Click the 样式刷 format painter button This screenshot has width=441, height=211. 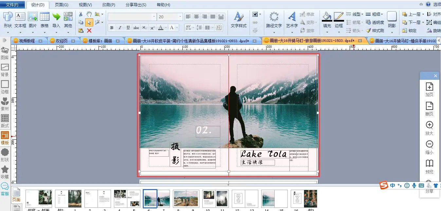click(x=375, y=30)
